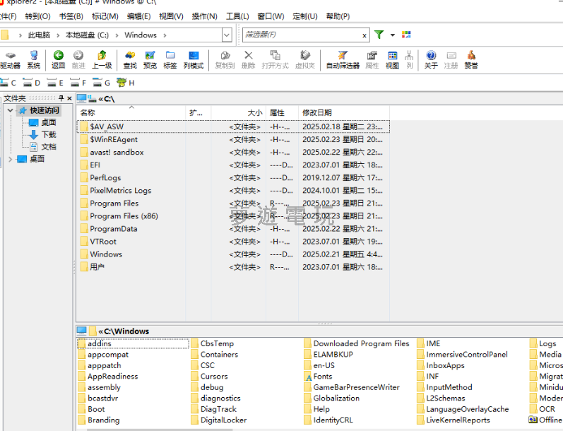Image resolution: width=563 pixels, height=431 pixels.
Task: Switch to drive D button
Action: tap(32, 83)
